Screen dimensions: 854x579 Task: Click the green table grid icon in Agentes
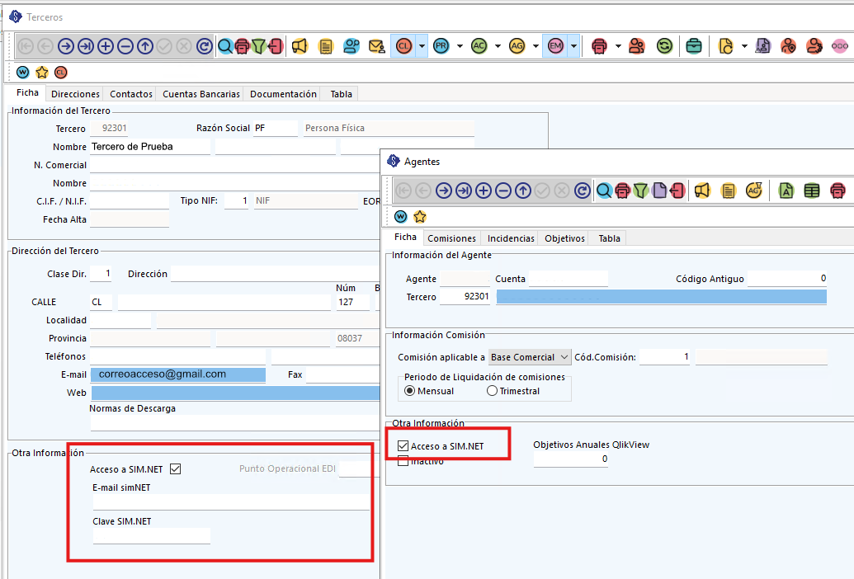click(x=812, y=191)
